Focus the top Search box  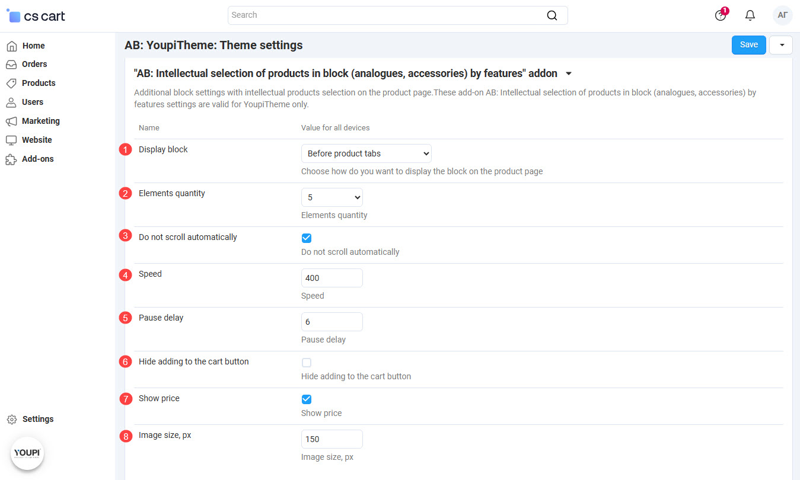(x=397, y=15)
